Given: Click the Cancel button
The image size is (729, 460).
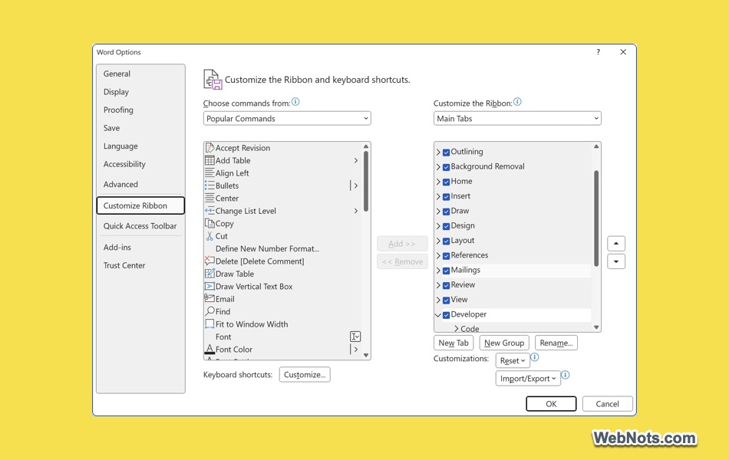Looking at the screenshot, I should coord(607,404).
